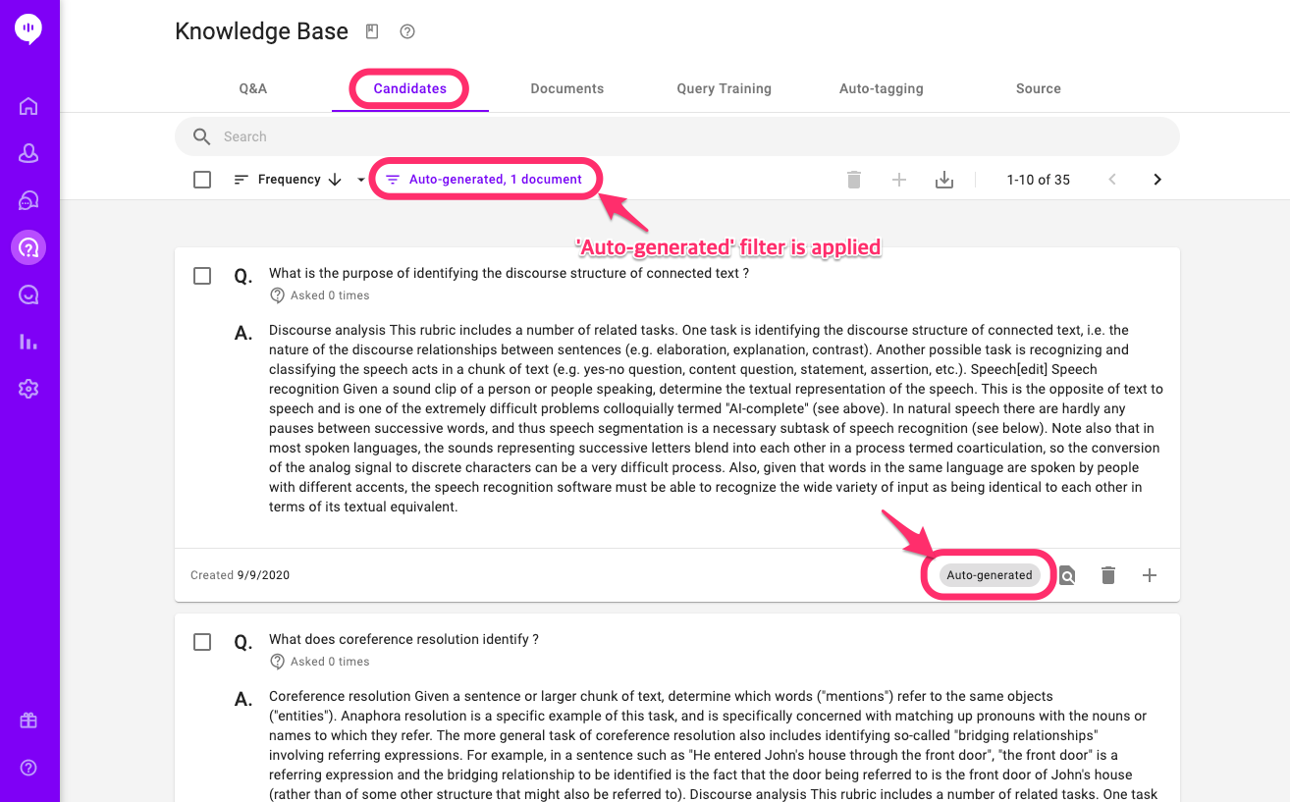This screenshot has width=1290, height=802.
Task: Click the 'Created 9/9/2020' text
Action: (241, 575)
